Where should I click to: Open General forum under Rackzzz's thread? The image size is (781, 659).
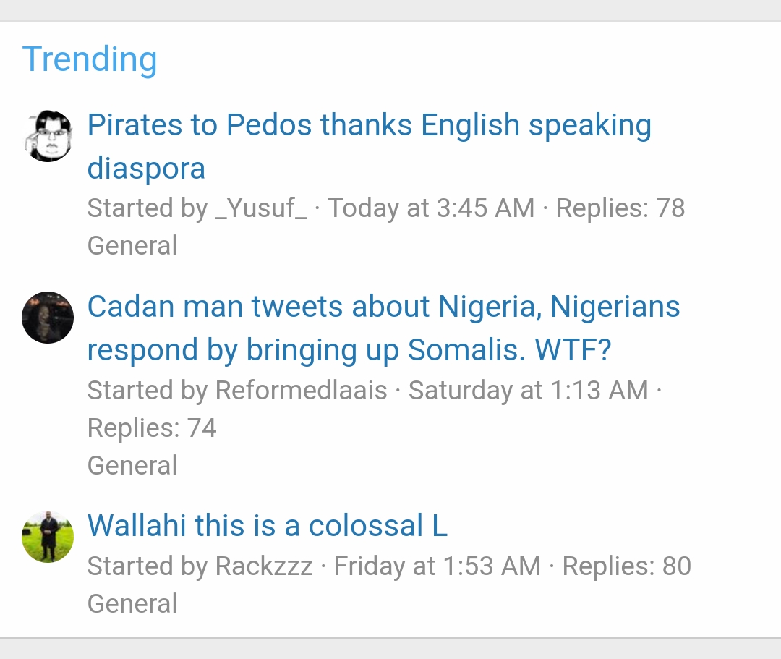(x=132, y=603)
